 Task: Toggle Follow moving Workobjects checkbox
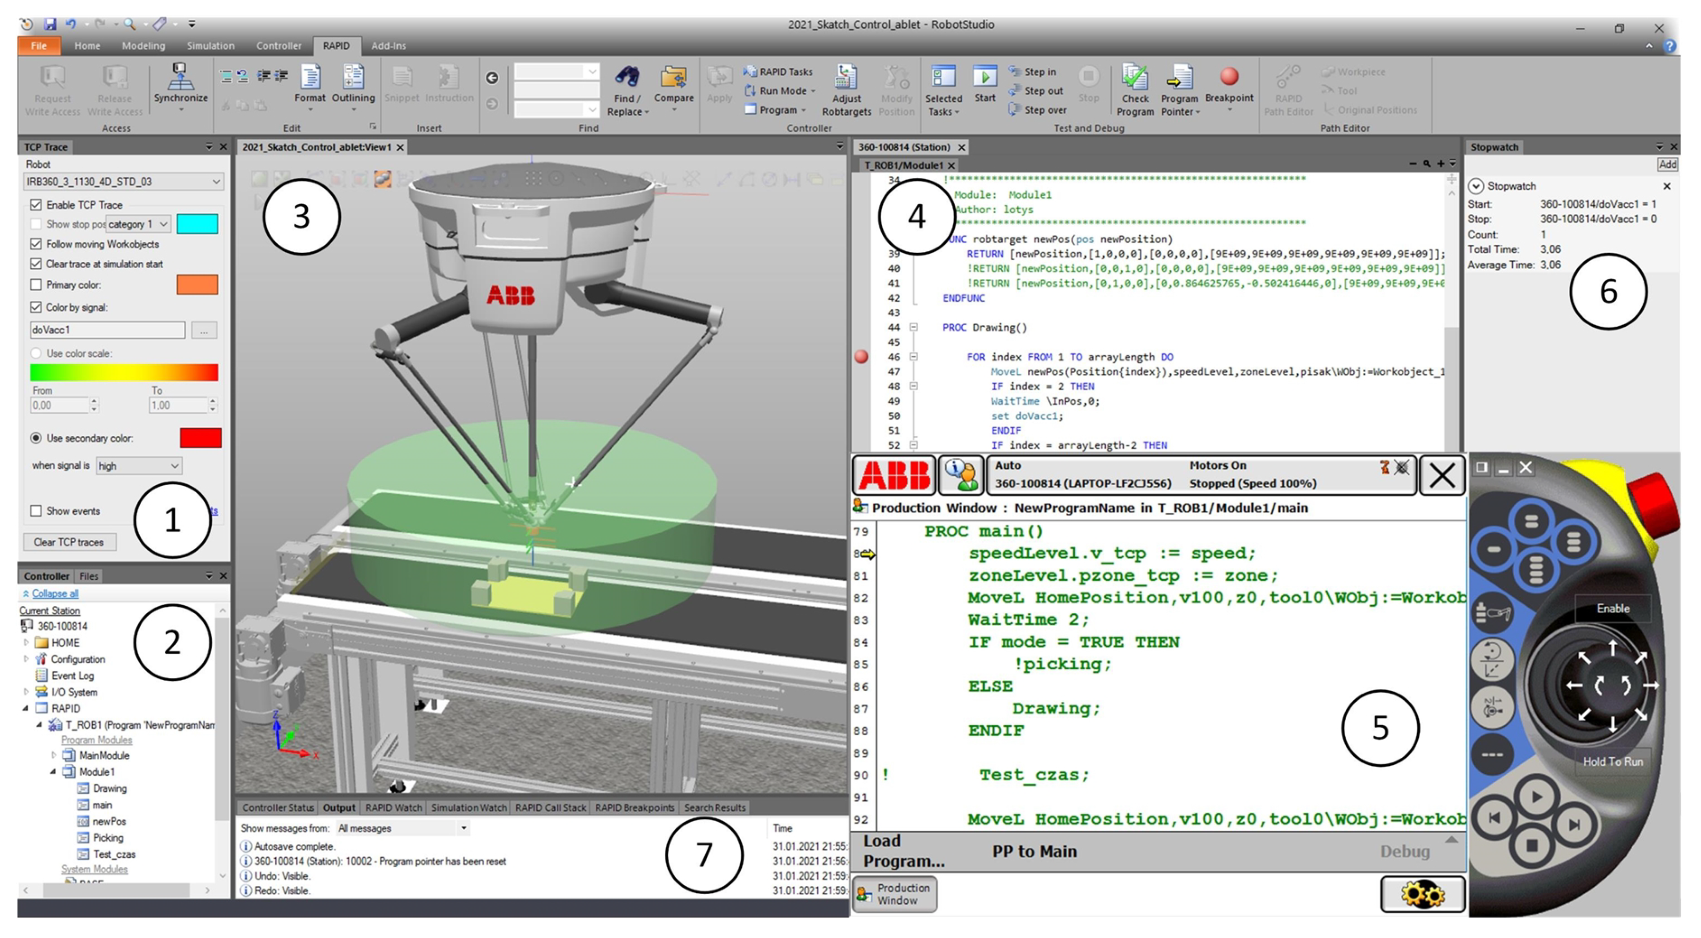pos(36,244)
